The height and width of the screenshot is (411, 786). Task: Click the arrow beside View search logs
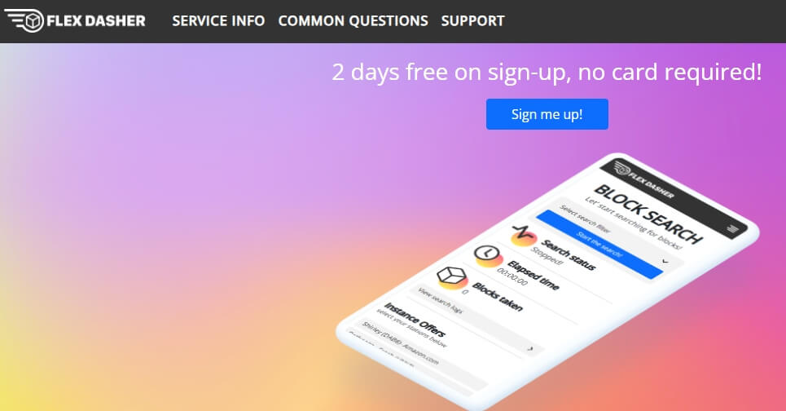pyautogui.click(x=530, y=348)
